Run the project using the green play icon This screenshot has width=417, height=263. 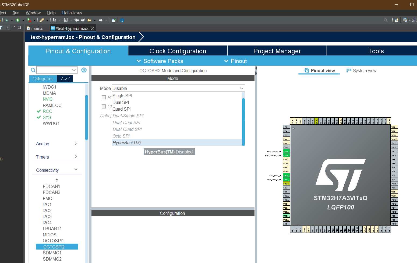[18, 20]
